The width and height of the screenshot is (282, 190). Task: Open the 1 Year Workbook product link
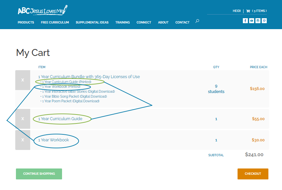click(54, 140)
